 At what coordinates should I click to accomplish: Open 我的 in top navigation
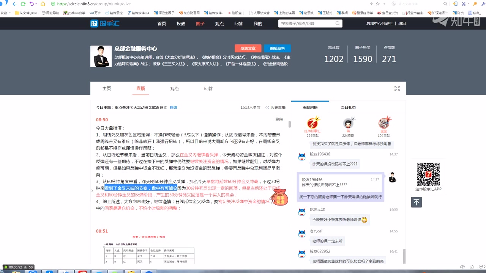point(258,24)
